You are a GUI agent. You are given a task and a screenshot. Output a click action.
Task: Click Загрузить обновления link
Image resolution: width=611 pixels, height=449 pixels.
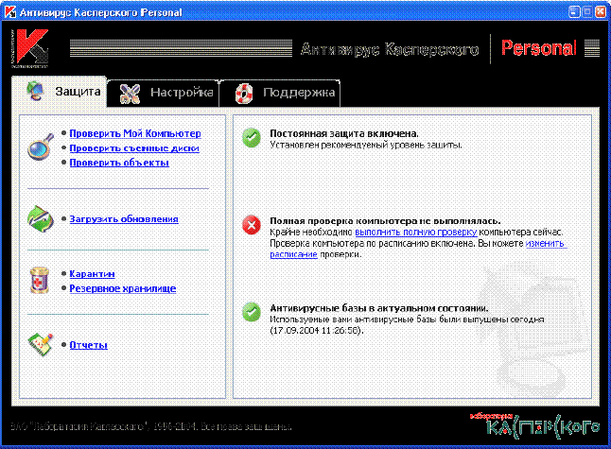(x=124, y=219)
